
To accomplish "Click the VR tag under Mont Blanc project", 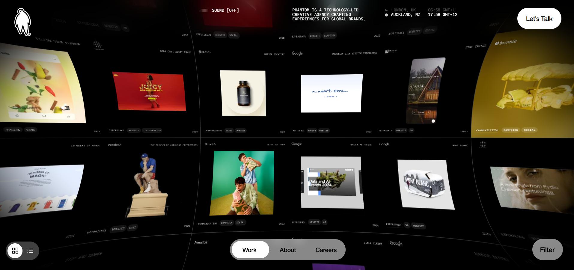I will pyautogui.click(x=407, y=225).
